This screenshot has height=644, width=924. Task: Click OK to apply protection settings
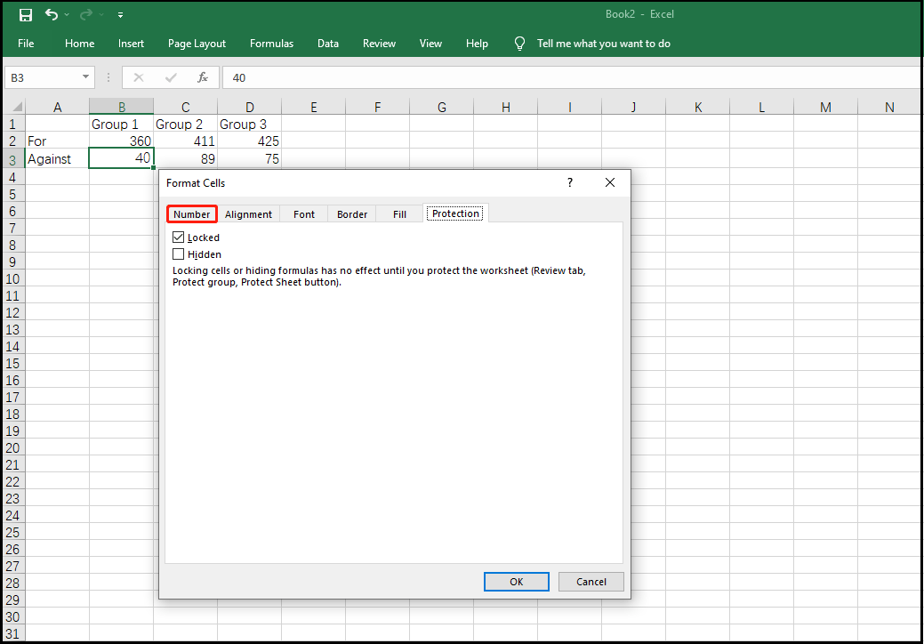pos(516,582)
